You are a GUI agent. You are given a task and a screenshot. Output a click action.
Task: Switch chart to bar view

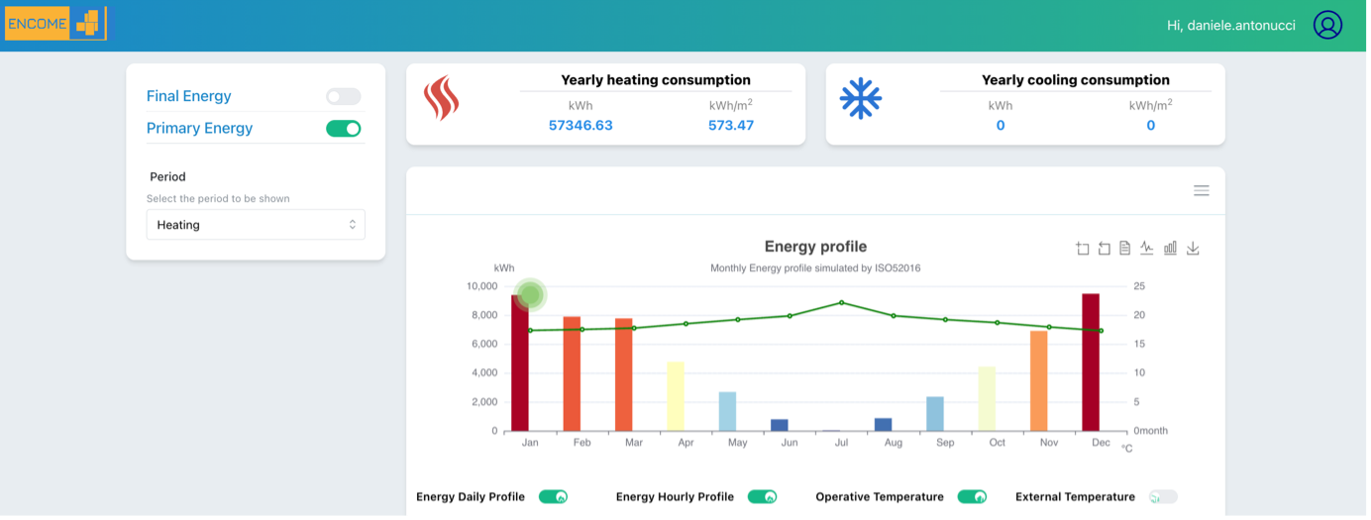click(x=1170, y=249)
